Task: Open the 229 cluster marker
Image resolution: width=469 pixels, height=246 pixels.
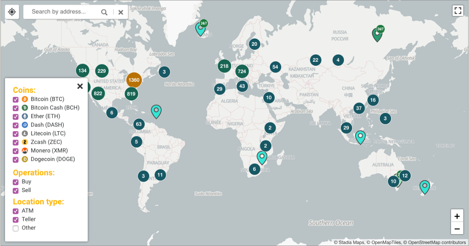Action: 102,71
